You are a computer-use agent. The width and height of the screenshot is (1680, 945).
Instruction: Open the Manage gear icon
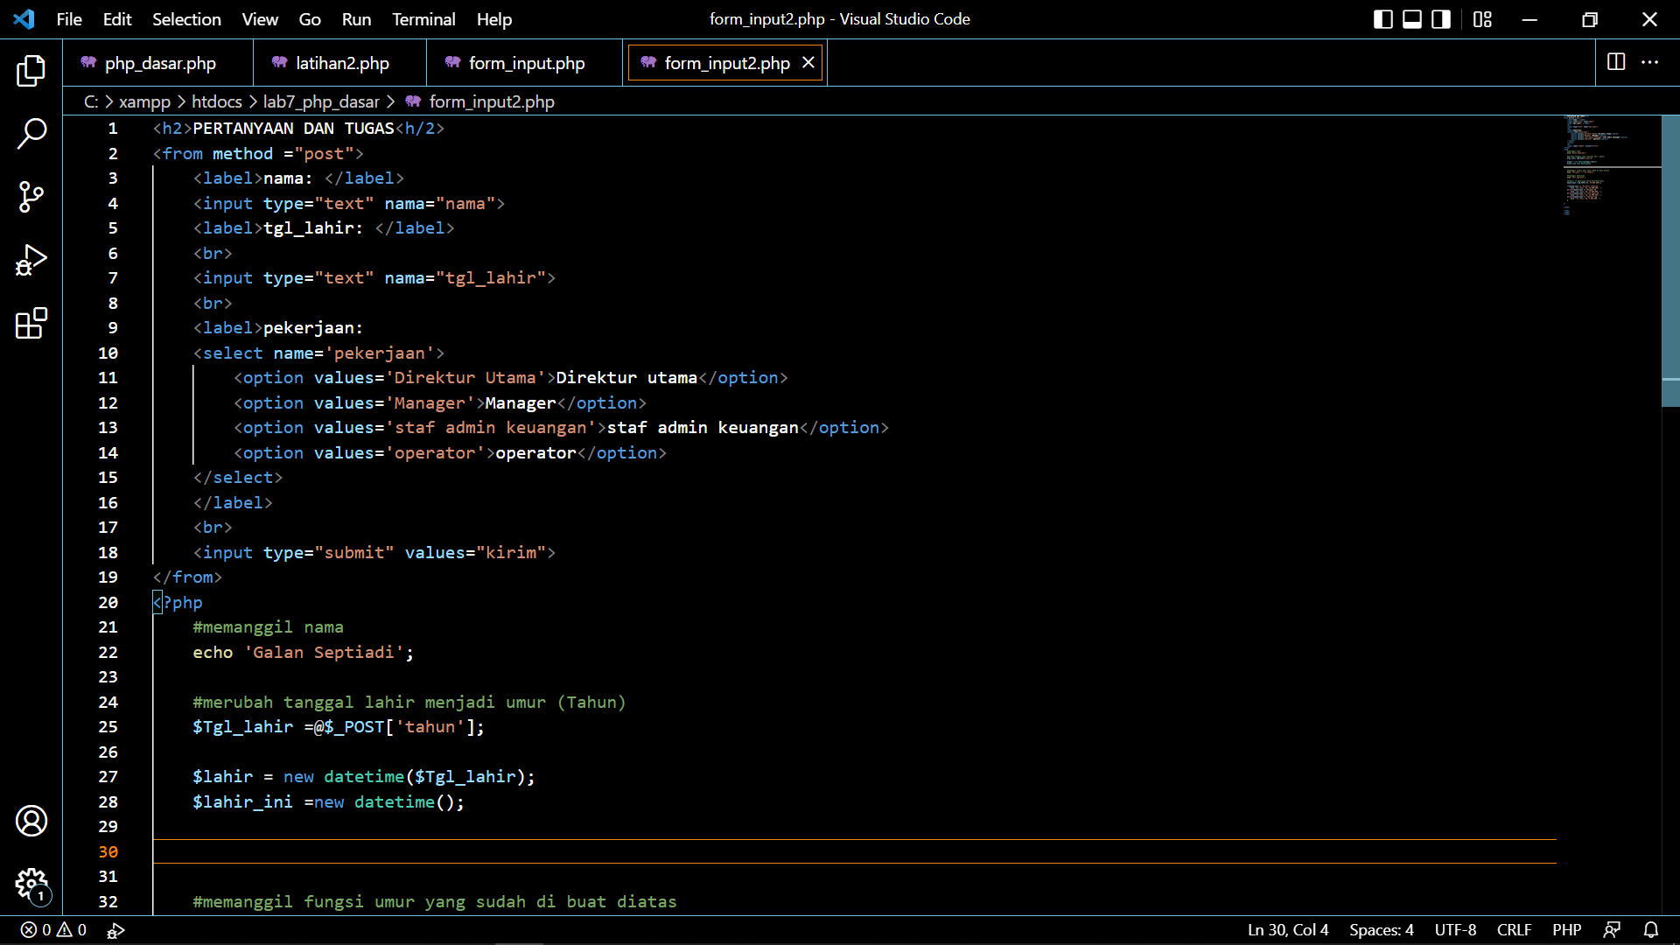click(31, 885)
